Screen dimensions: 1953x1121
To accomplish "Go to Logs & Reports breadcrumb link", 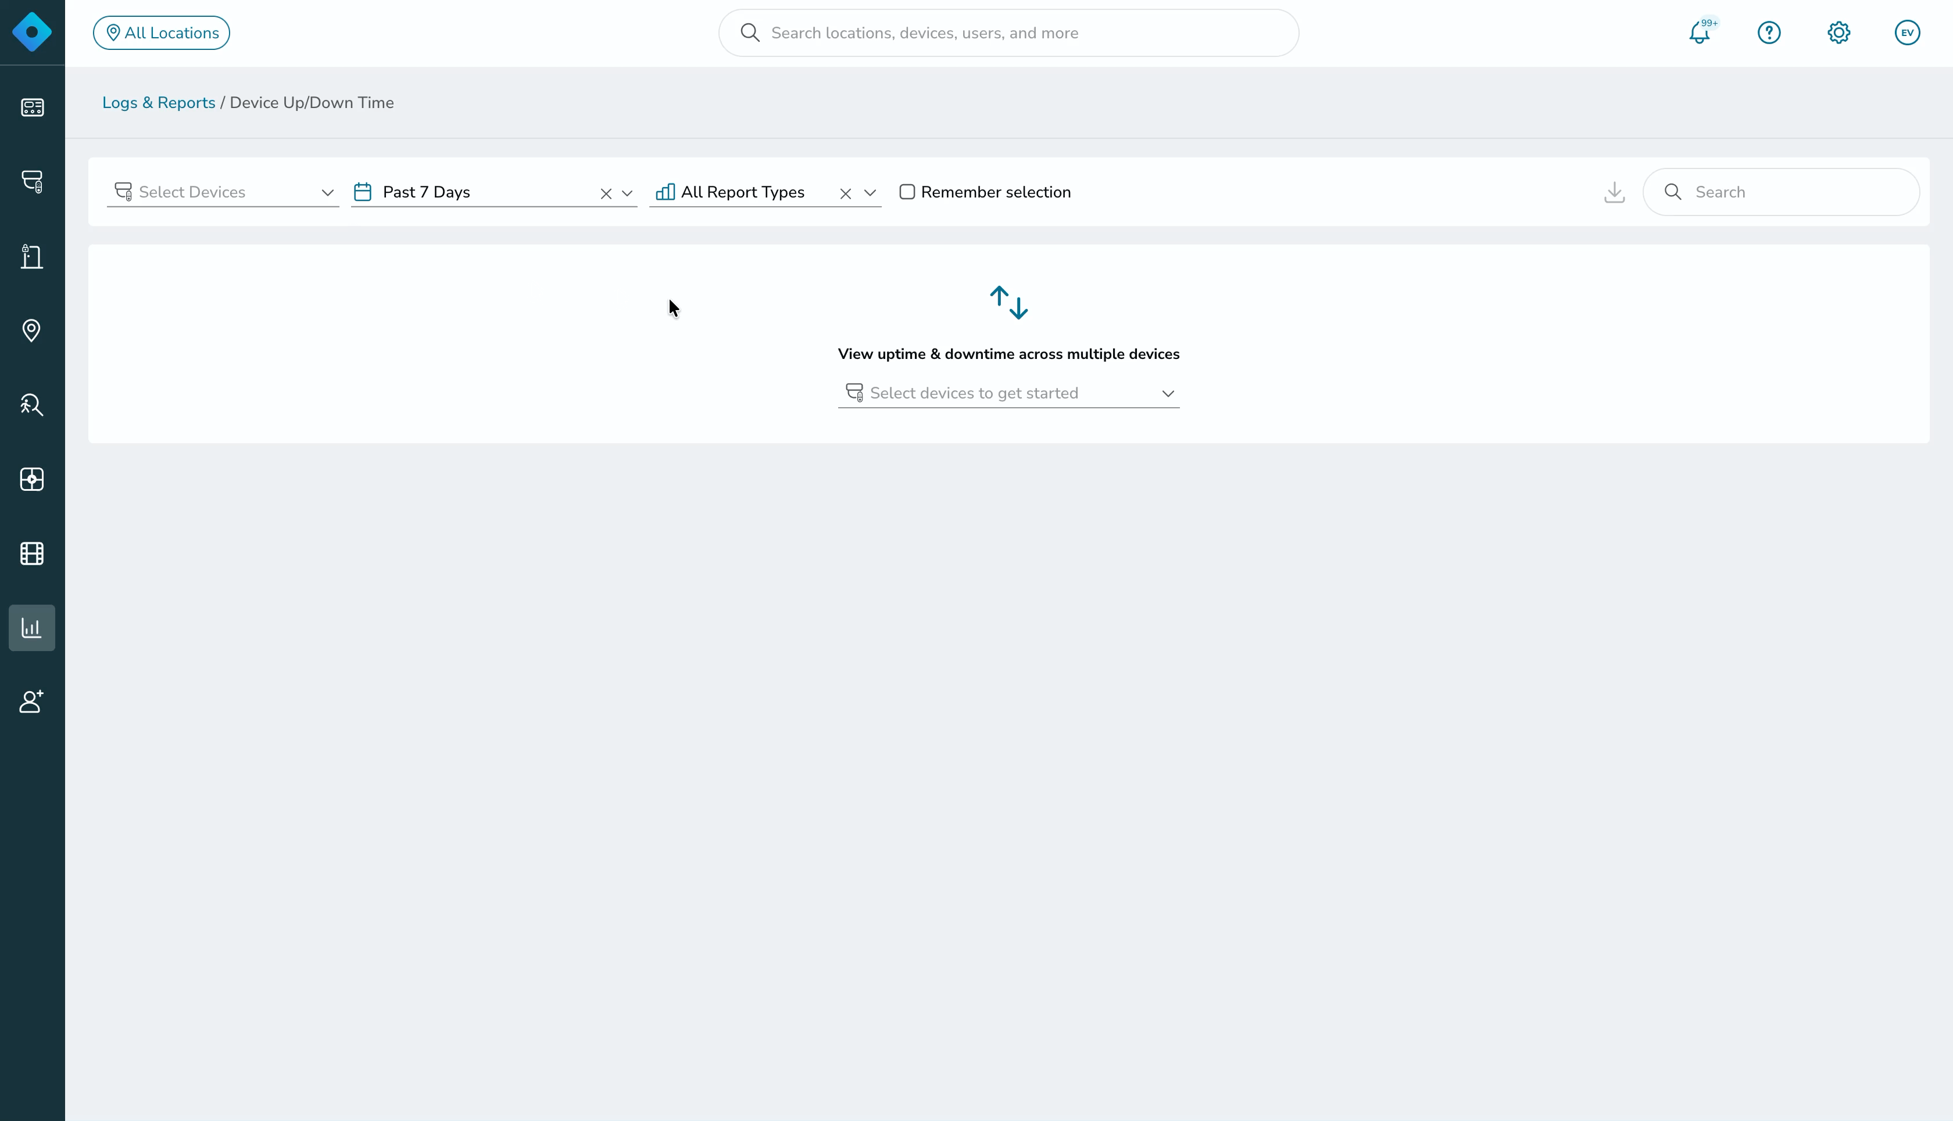I will pyautogui.click(x=159, y=102).
